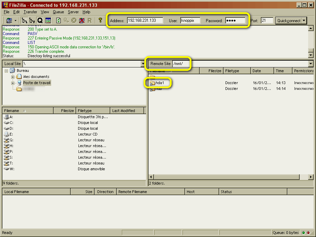This screenshot has height=237, width=316.
Task: Expand the Poste de travail tree node
Action: click(13, 83)
